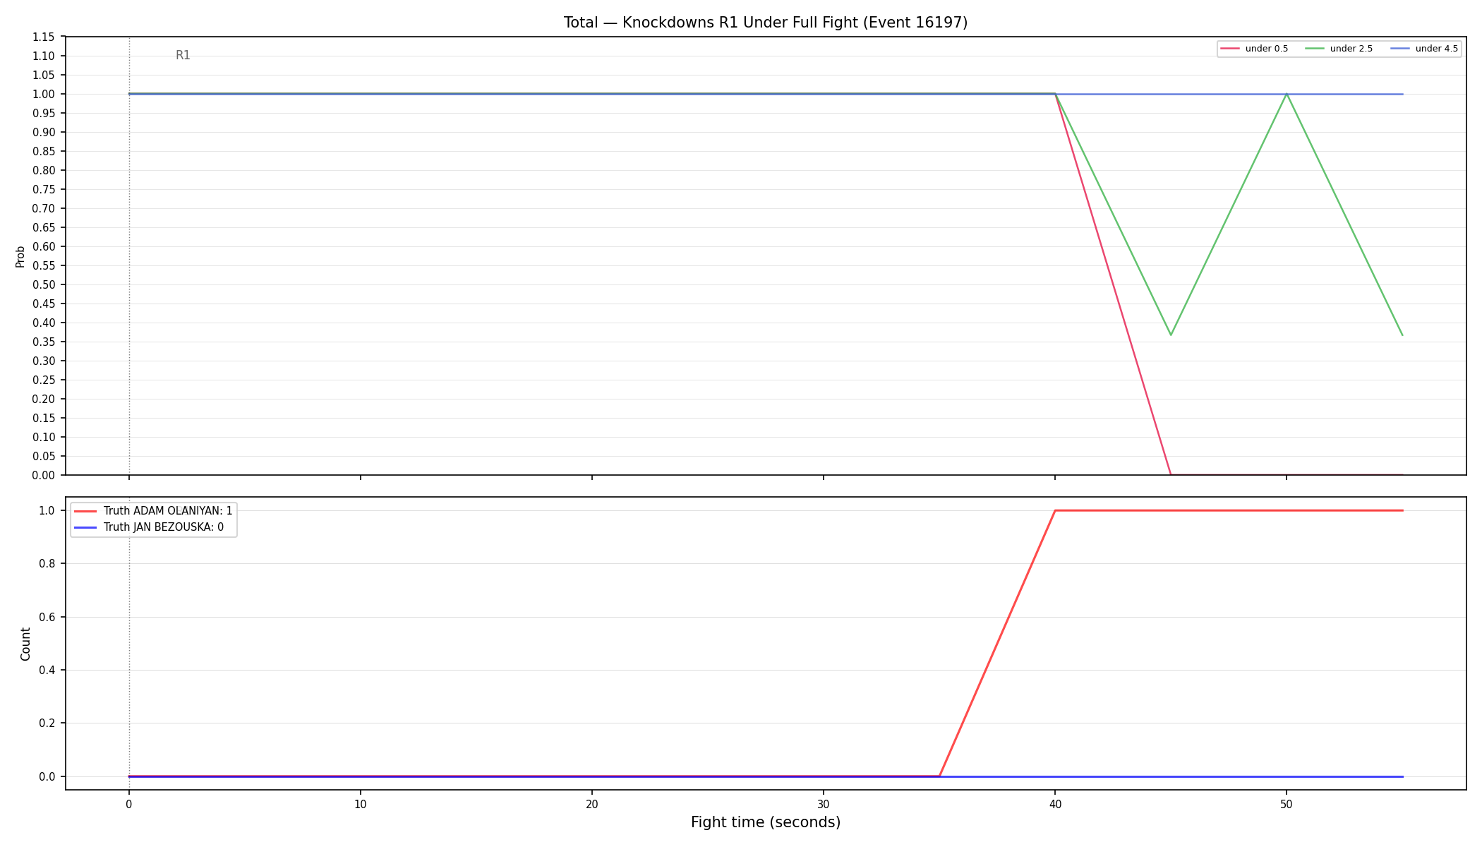Click the 10 tick on the fight time axis

point(361,805)
